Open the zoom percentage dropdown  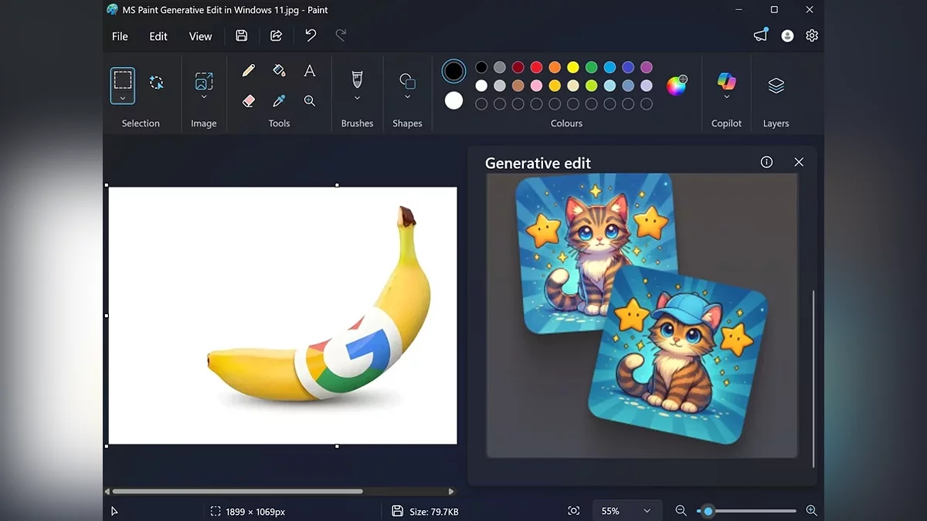647,511
